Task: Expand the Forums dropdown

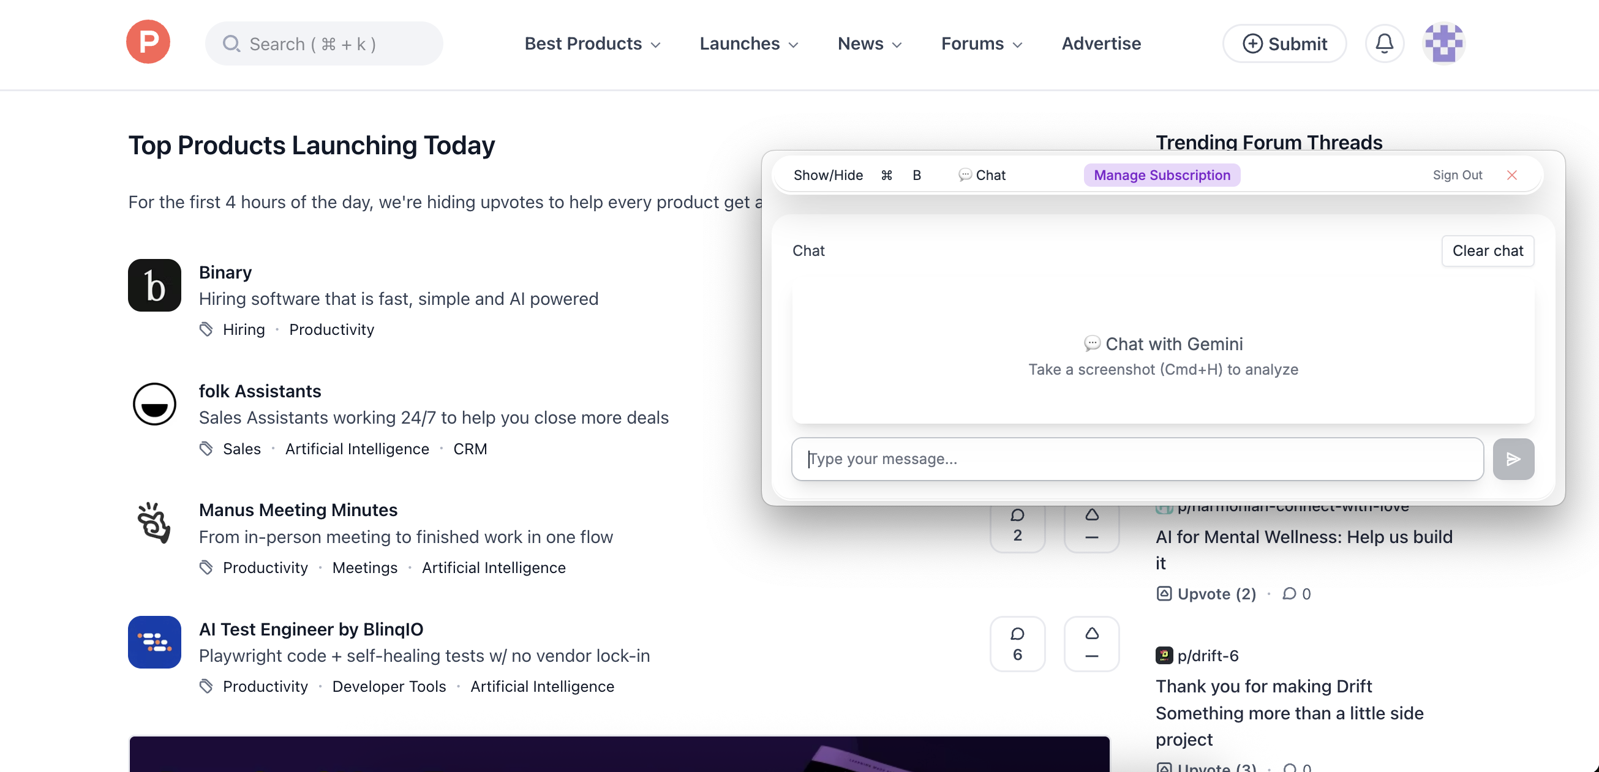Action: pos(980,43)
